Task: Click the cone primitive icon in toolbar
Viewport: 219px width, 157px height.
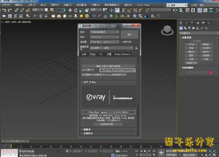Action: click(76, 16)
